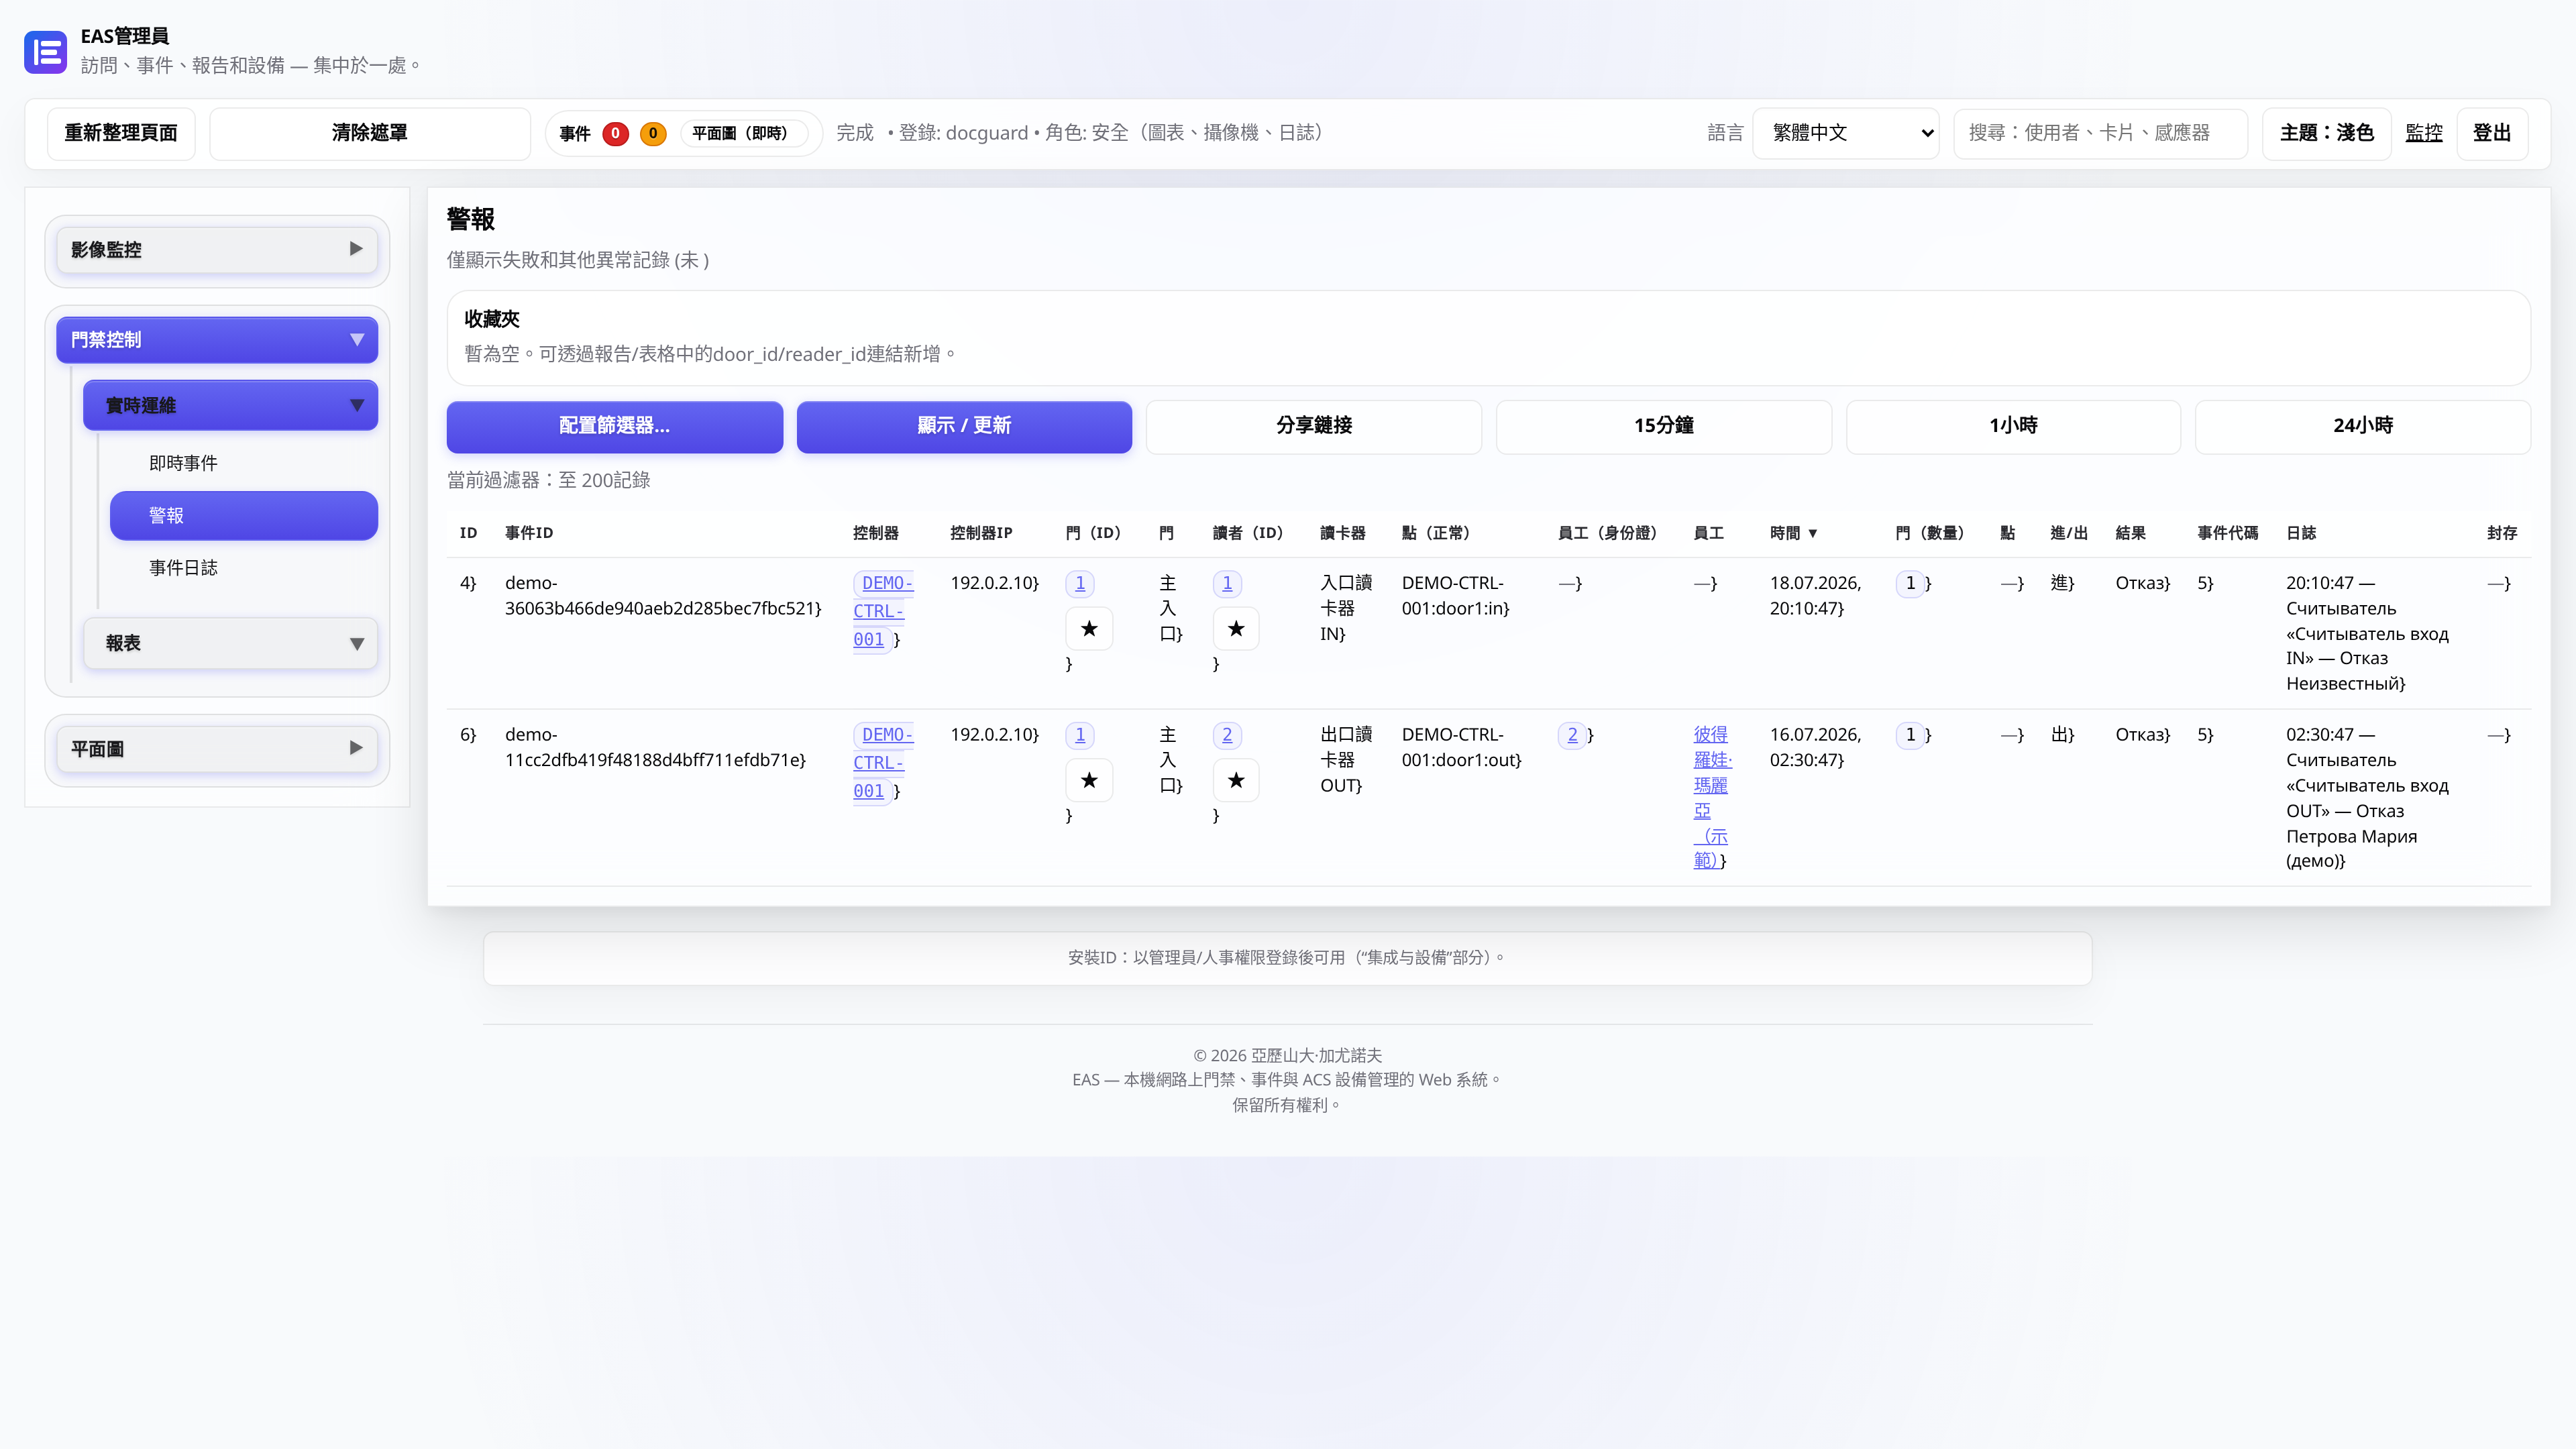
Task: Click the orange events counter badge
Action: pos(653,133)
